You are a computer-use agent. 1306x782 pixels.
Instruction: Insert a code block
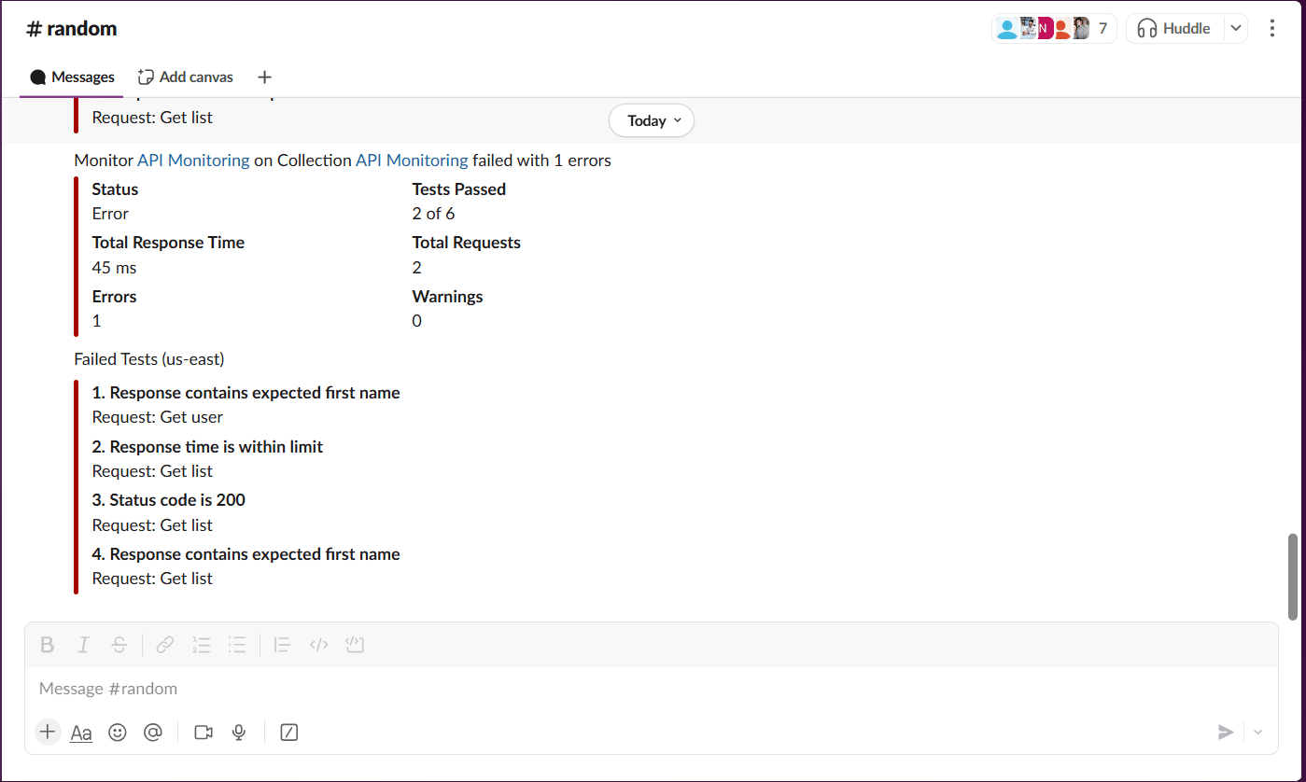point(354,645)
